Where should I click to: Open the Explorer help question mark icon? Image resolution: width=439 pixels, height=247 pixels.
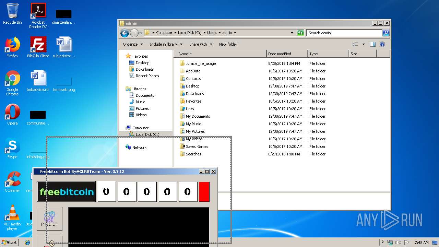382,44
